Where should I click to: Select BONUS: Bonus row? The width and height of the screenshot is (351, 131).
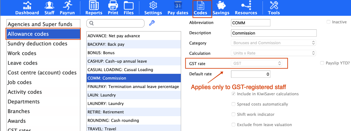point(134,53)
